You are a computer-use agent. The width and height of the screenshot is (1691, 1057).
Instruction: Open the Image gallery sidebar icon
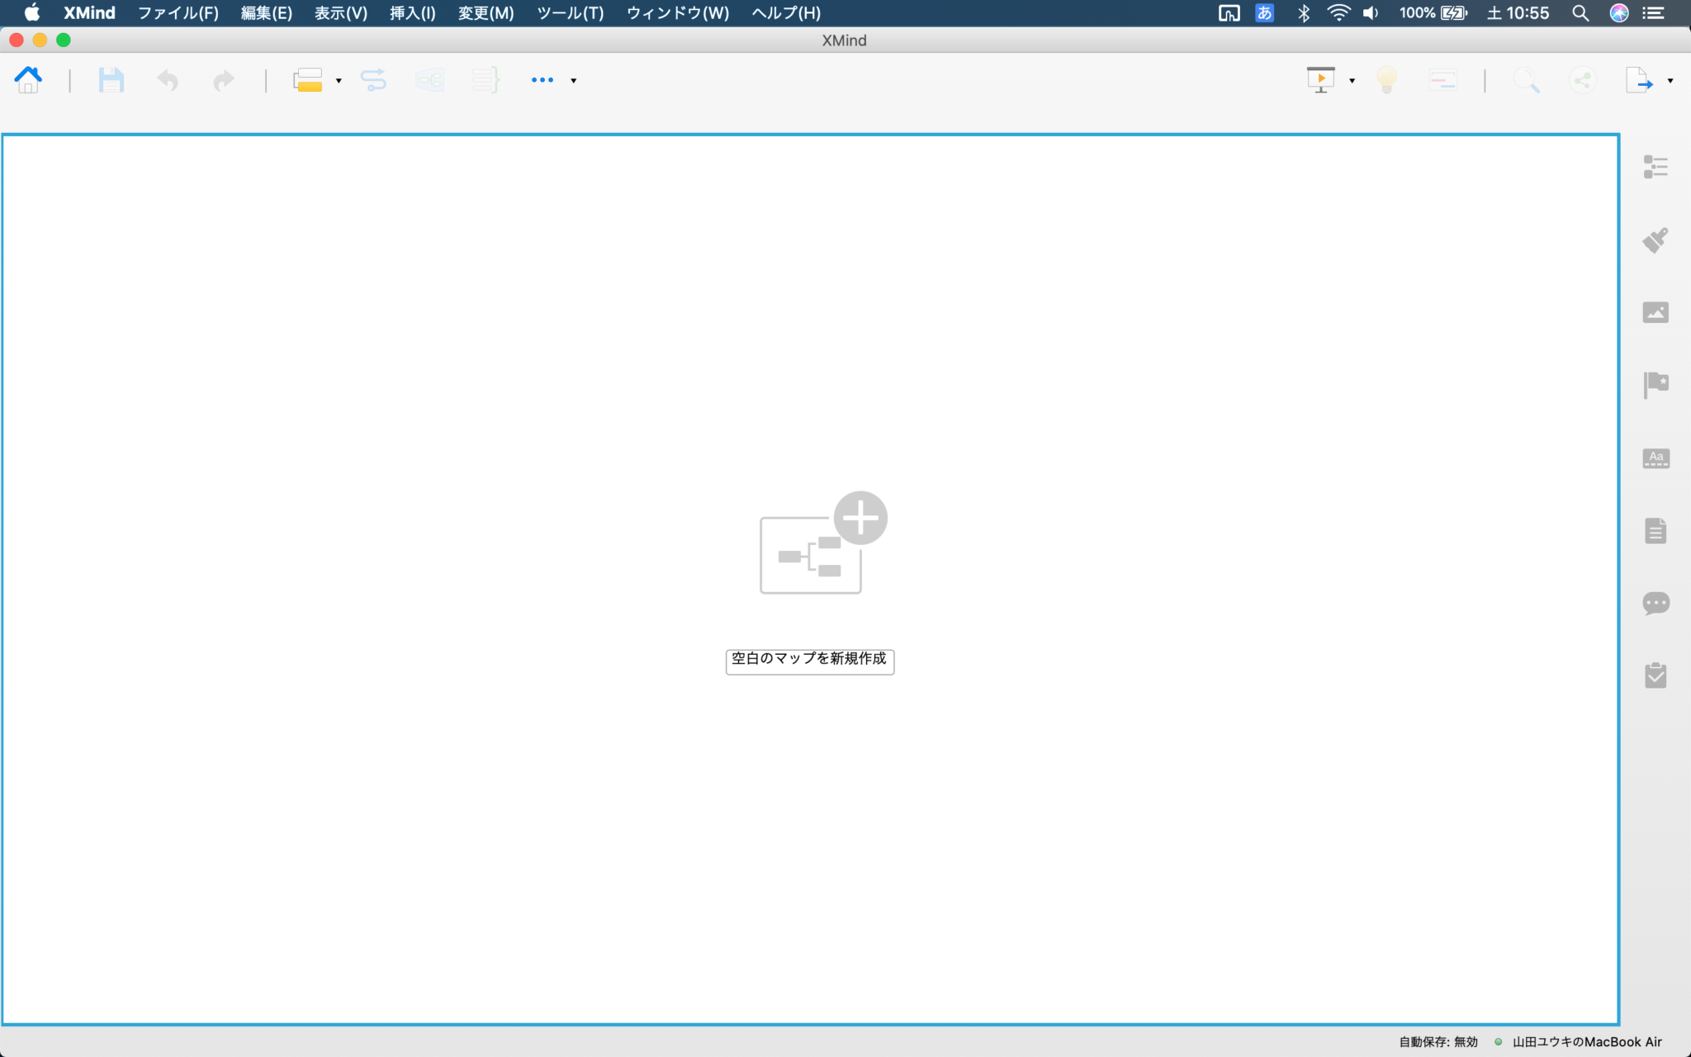pos(1655,312)
